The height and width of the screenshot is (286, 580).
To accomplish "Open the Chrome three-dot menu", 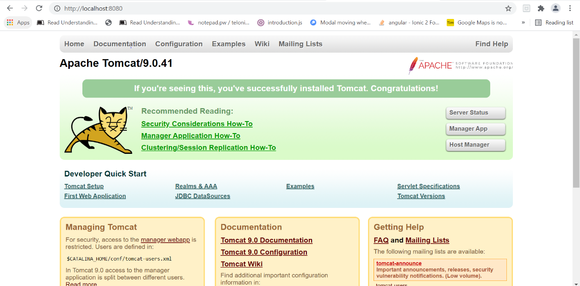I will tap(570, 8).
